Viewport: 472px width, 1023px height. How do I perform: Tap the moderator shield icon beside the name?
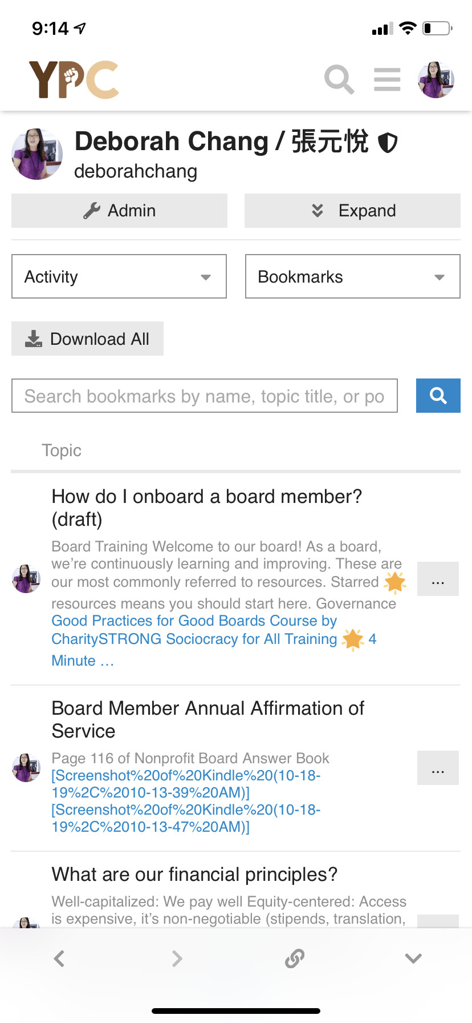tap(388, 142)
